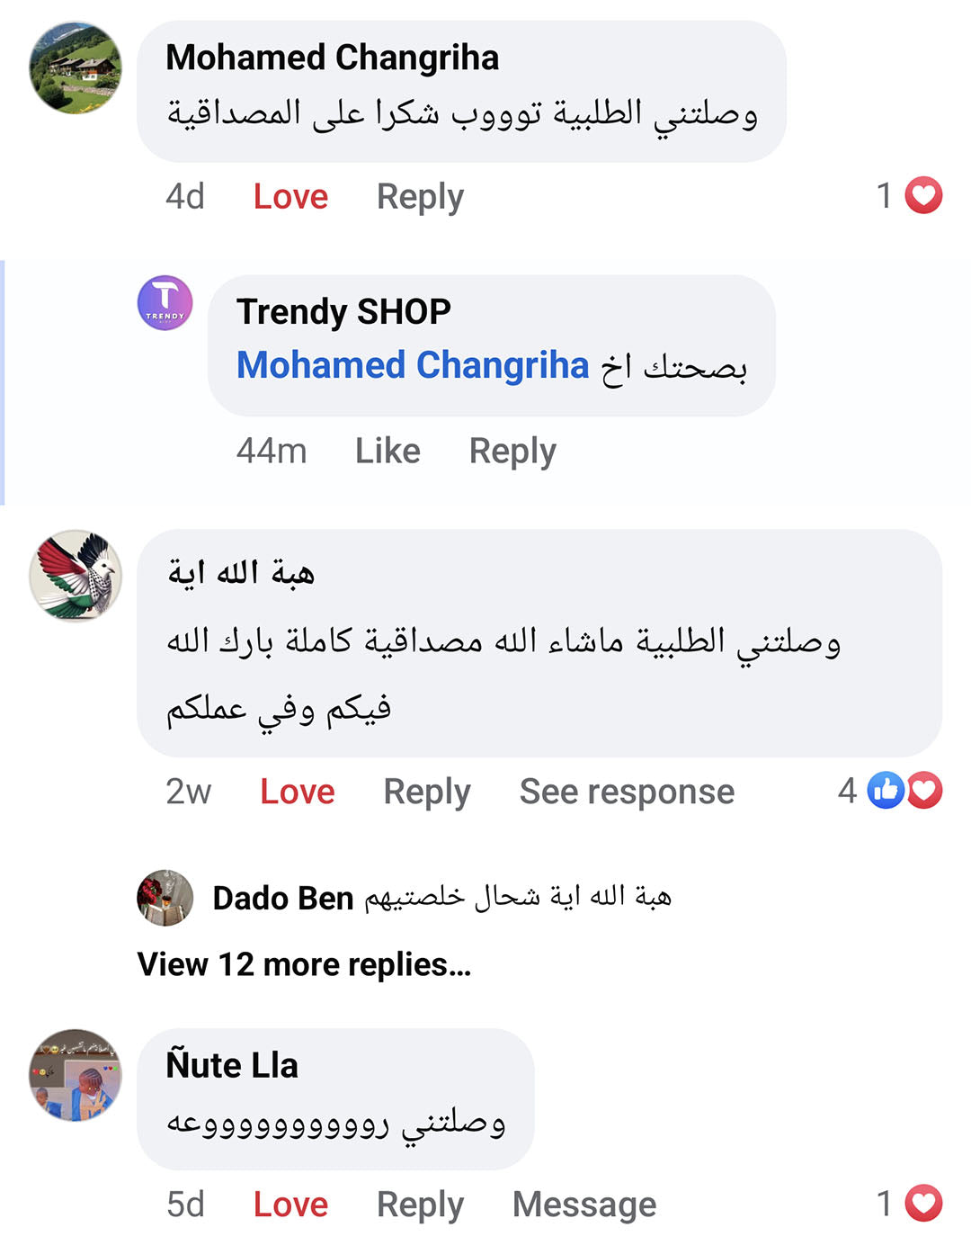Toggle Love on Mohamed Changriha's comment

[290, 196]
